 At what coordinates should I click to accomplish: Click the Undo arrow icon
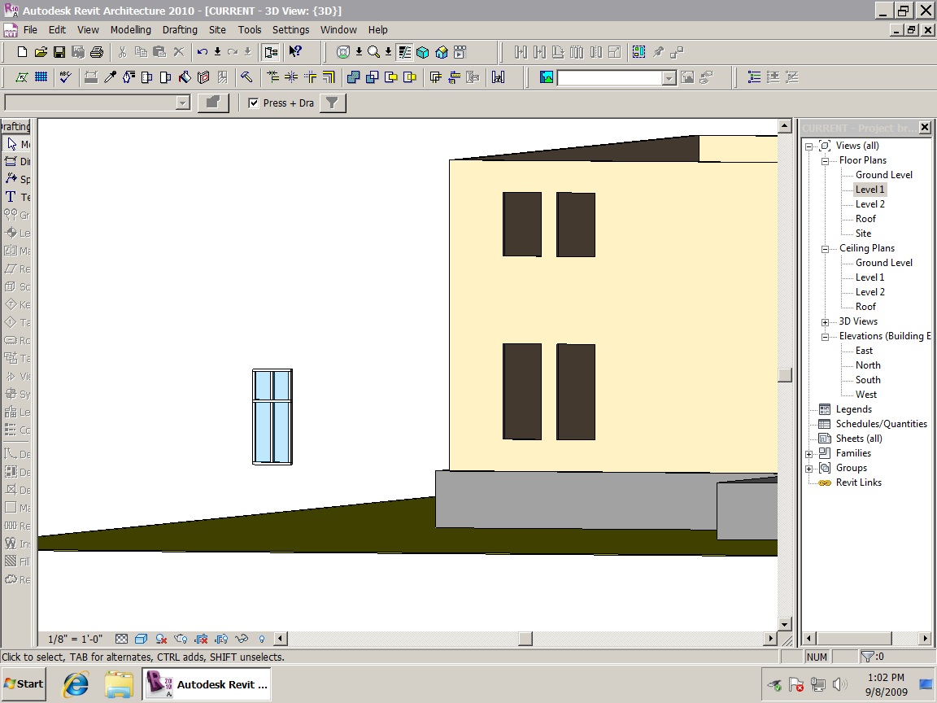[x=203, y=52]
